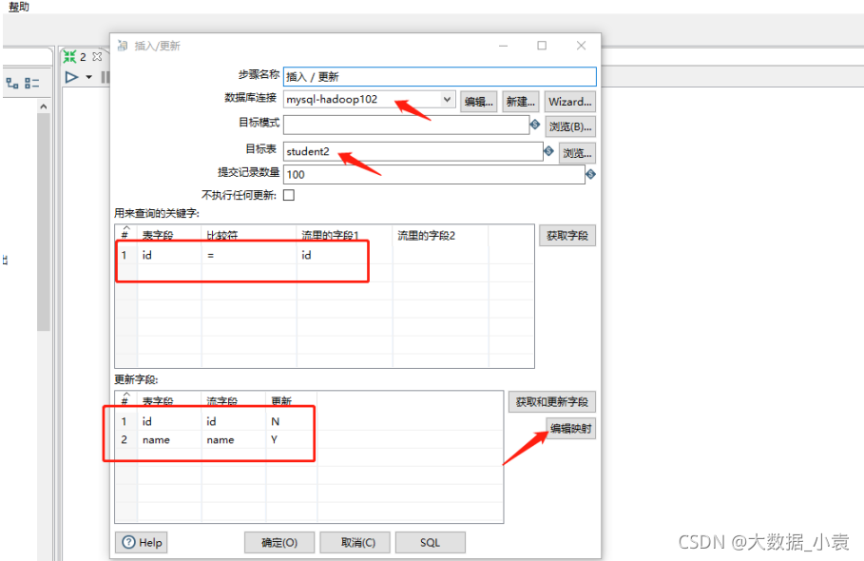Browse schemas with 浏览(B)... button

[x=570, y=126]
